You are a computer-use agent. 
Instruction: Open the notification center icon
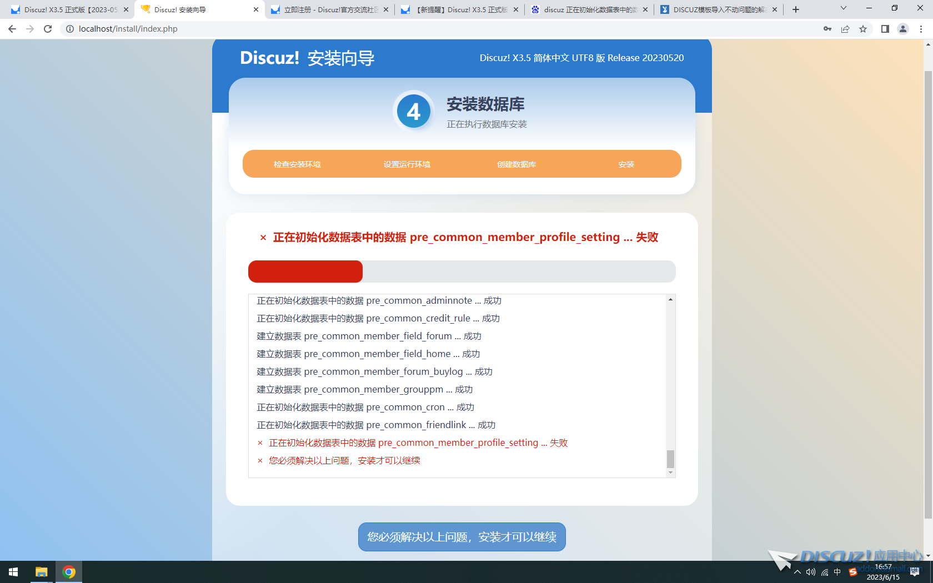click(x=915, y=572)
